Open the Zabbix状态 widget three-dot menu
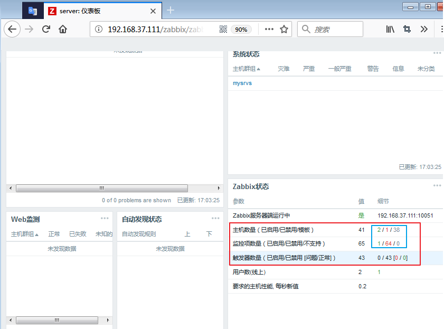Image resolution: width=444 pixels, height=329 pixels. [437, 186]
